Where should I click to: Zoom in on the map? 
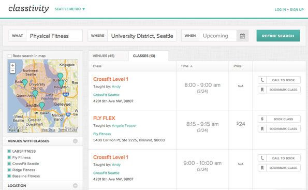[12, 65]
